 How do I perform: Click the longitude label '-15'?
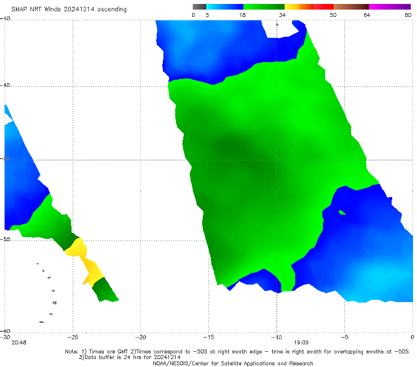pyautogui.click(x=208, y=337)
